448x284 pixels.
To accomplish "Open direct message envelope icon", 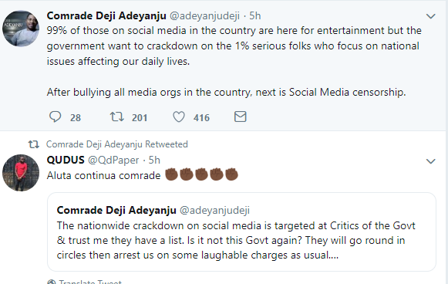I will 241,117.
